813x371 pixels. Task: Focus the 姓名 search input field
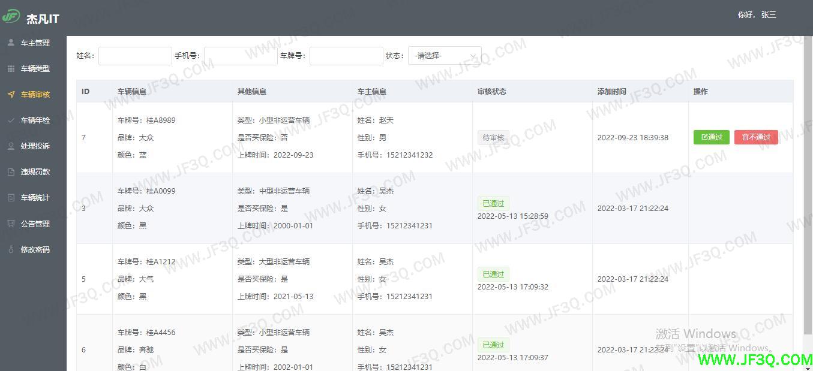pos(135,56)
